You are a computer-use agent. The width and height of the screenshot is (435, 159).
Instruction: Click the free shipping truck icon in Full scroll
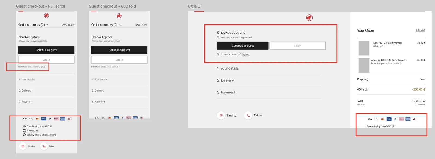coord(24,126)
